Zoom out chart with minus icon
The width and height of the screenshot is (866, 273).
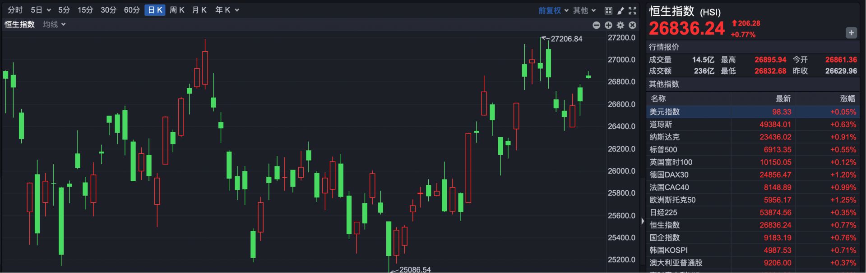tap(596, 25)
